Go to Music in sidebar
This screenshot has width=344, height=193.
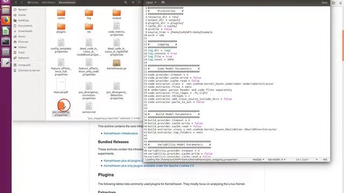pyautogui.click(x=21, y=36)
